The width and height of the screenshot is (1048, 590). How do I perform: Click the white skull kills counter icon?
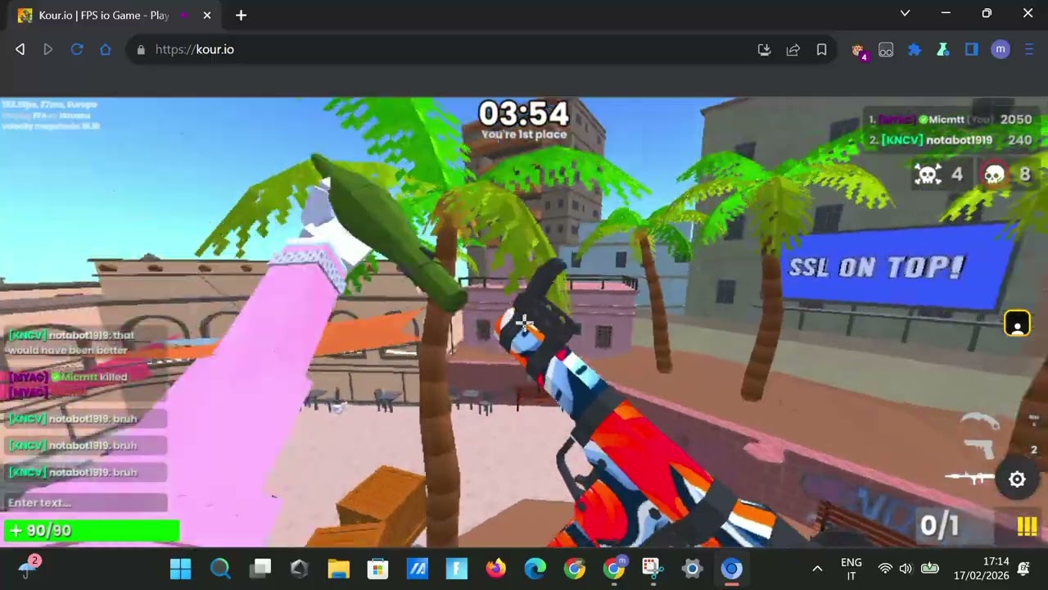[x=928, y=174]
